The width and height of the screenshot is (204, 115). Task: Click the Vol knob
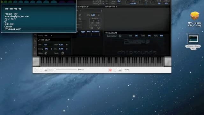click(128, 2)
